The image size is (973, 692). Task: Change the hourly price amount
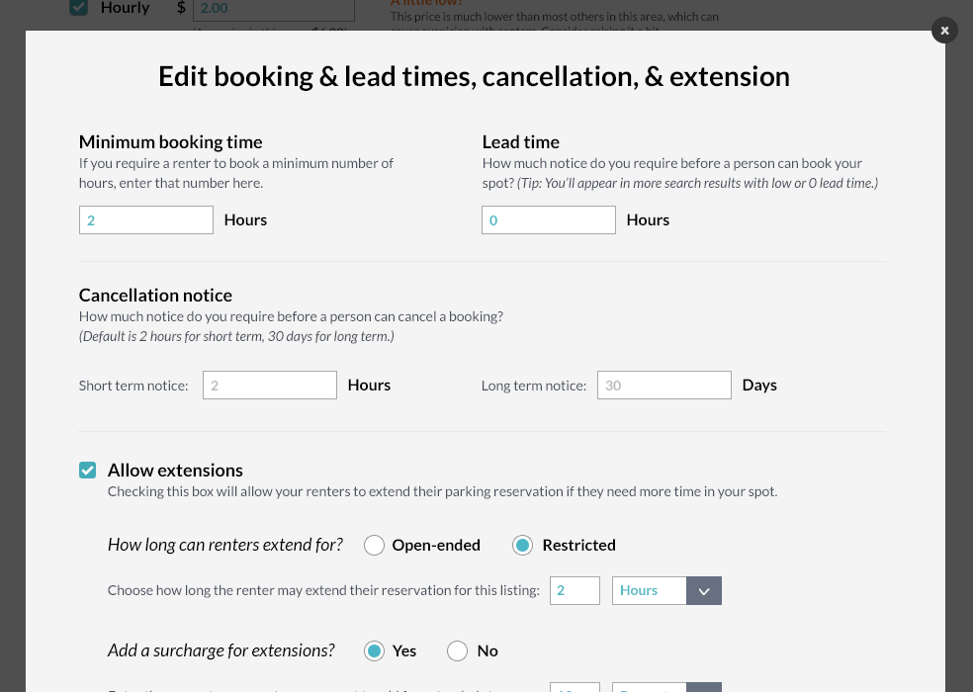(273, 8)
